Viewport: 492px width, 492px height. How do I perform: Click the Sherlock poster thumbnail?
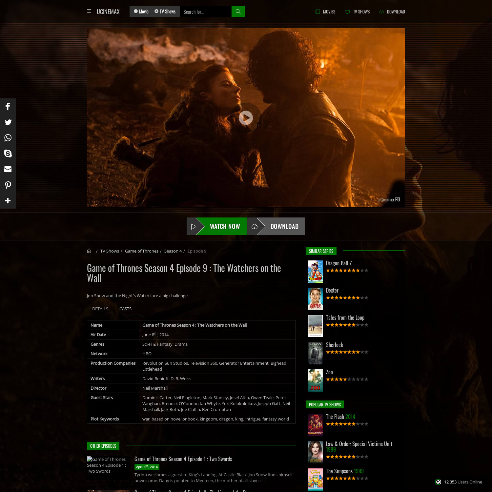click(x=315, y=353)
